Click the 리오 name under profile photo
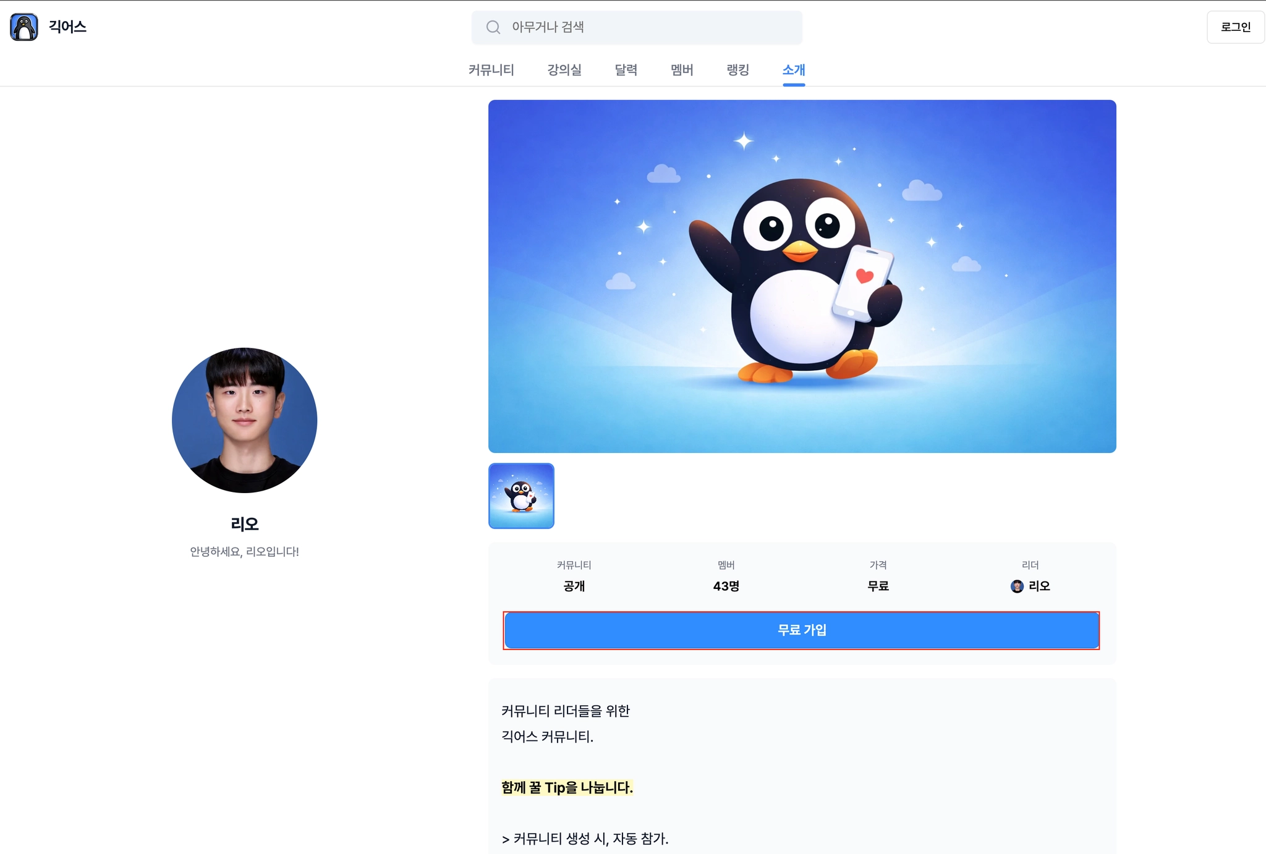Viewport: 1266px width, 854px height. (245, 524)
